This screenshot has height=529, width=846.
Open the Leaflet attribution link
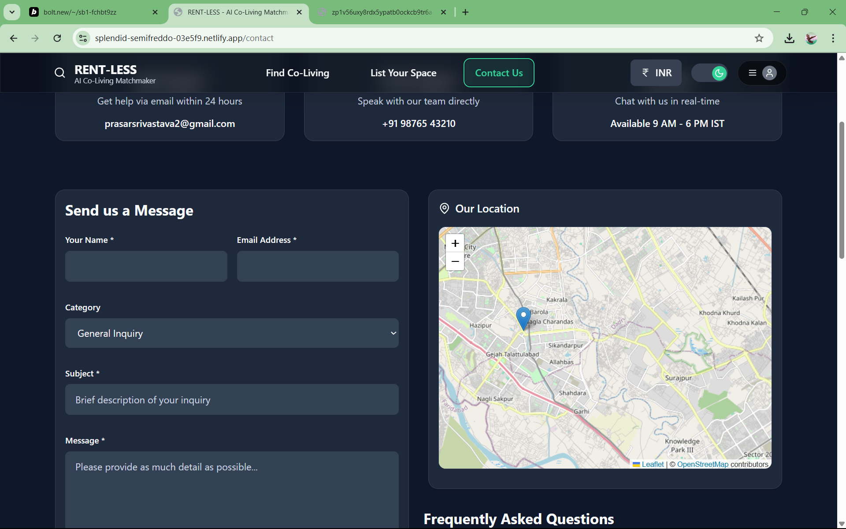[652, 464]
